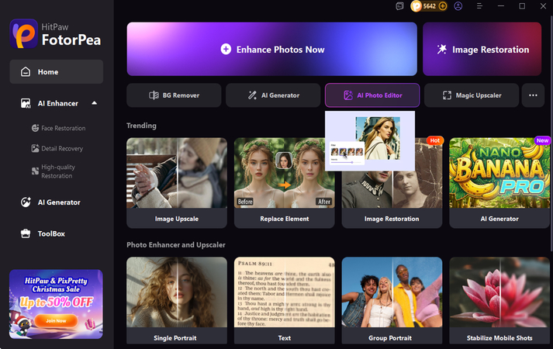Image resolution: width=553 pixels, height=349 pixels.
Task: Click the coin balance 5642 icon
Action: pos(416,6)
